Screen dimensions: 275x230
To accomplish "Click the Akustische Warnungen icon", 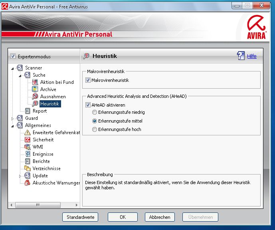I will 28,183.
